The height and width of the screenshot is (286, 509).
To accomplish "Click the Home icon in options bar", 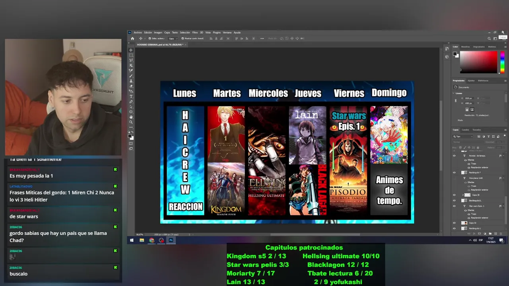I will pos(132,39).
